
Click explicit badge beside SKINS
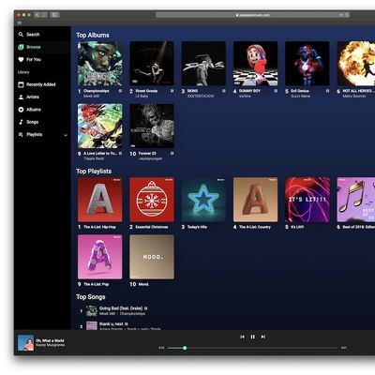(x=224, y=91)
